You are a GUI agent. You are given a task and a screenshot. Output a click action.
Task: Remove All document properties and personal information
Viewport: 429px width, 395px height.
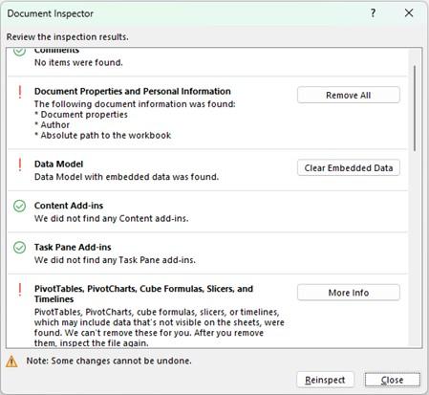tap(349, 95)
